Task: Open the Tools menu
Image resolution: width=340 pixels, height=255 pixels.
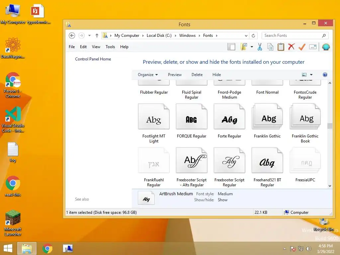Action: click(x=110, y=47)
